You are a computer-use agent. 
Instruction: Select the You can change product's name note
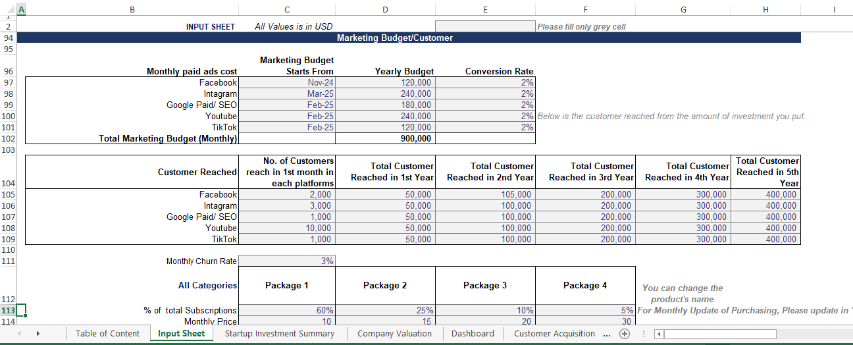683,294
